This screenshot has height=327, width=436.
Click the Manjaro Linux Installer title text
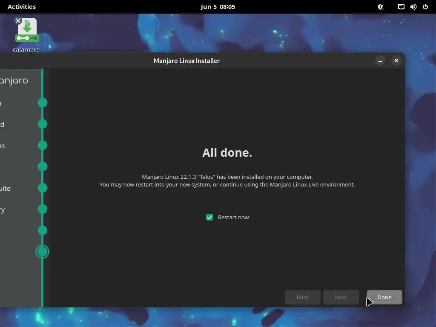click(186, 60)
